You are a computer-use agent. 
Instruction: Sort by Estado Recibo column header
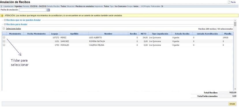pyautogui.click(x=182, y=34)
